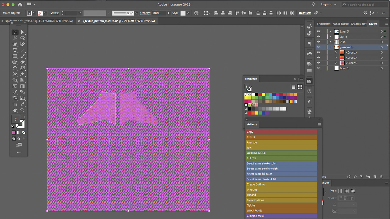This screenshot has width=390, height=219.
Task: Hide the glove webs layer
Action: coord(318,47)
